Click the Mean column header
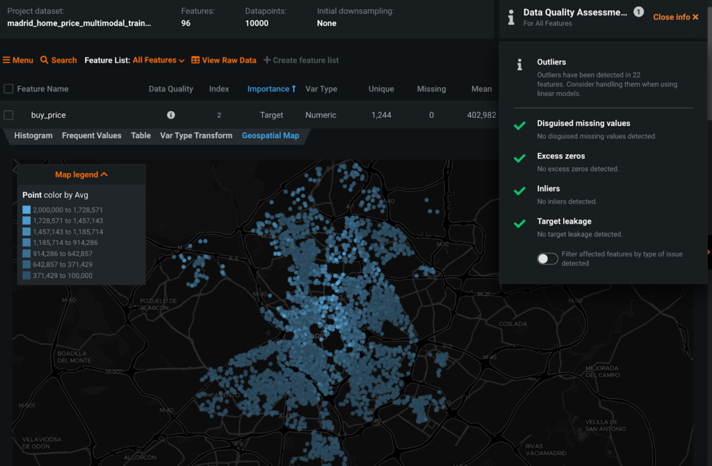The width and height of the screenshot is (712, 466). pos(481,89)
